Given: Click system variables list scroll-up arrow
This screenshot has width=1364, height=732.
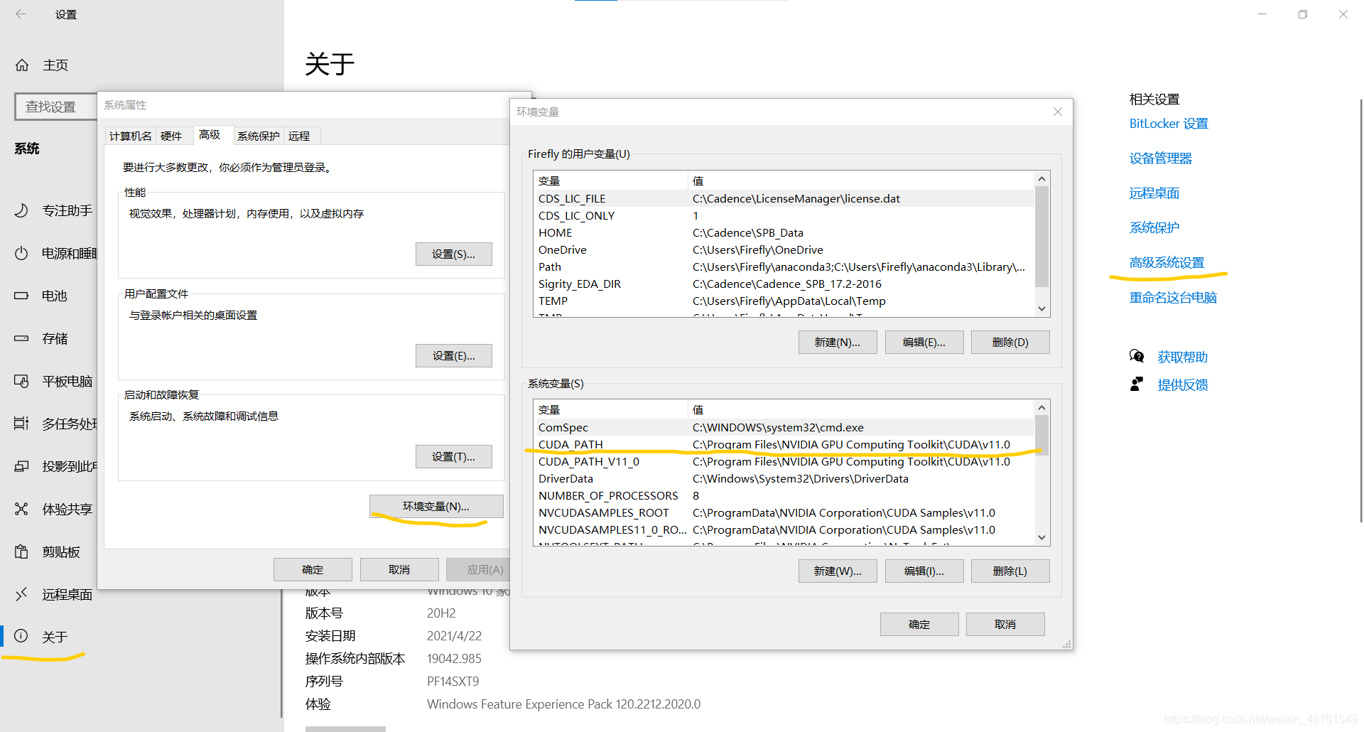Looking at the screenshot, I should click(1042, 408).
